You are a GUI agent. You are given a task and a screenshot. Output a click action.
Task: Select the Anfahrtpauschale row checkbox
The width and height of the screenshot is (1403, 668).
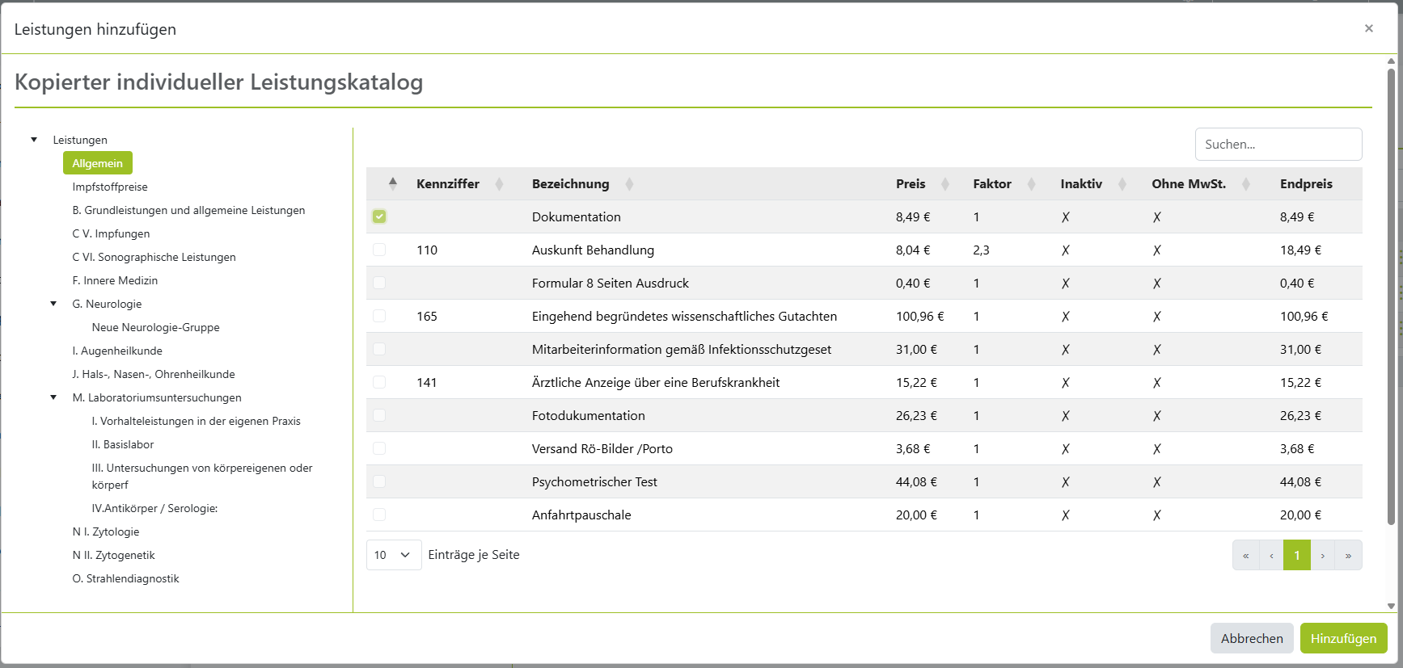(379, 515)
